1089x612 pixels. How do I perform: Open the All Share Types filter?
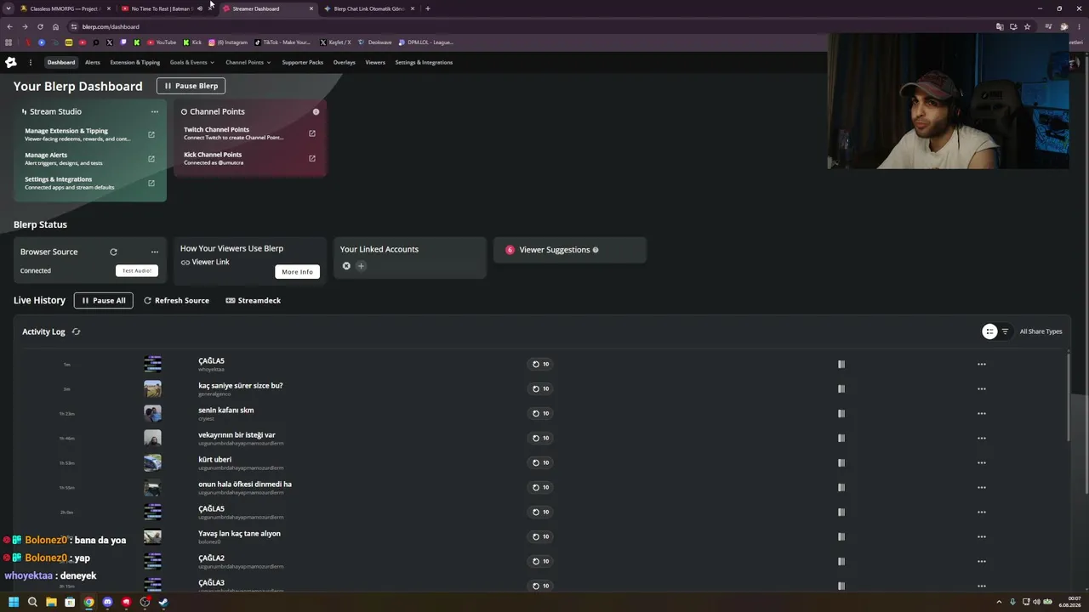pyautogui.click(x=1041, y=331)
